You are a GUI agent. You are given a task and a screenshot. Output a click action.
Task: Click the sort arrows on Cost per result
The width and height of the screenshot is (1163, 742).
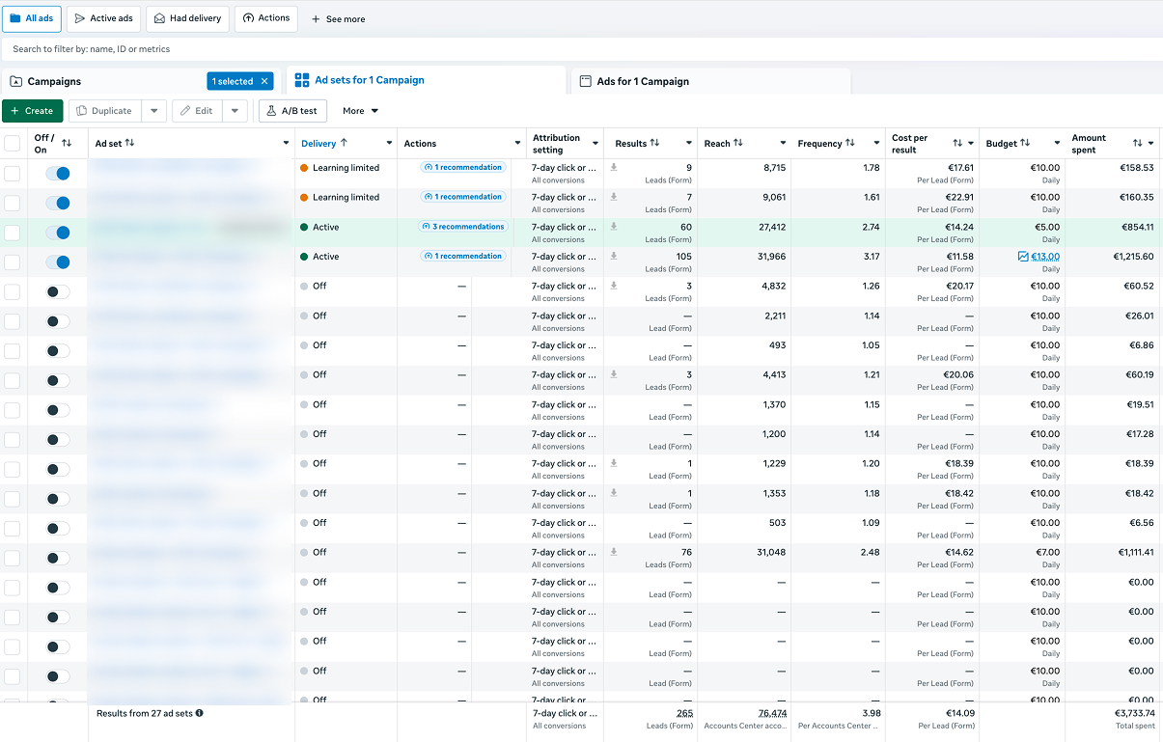pos(957,143)
